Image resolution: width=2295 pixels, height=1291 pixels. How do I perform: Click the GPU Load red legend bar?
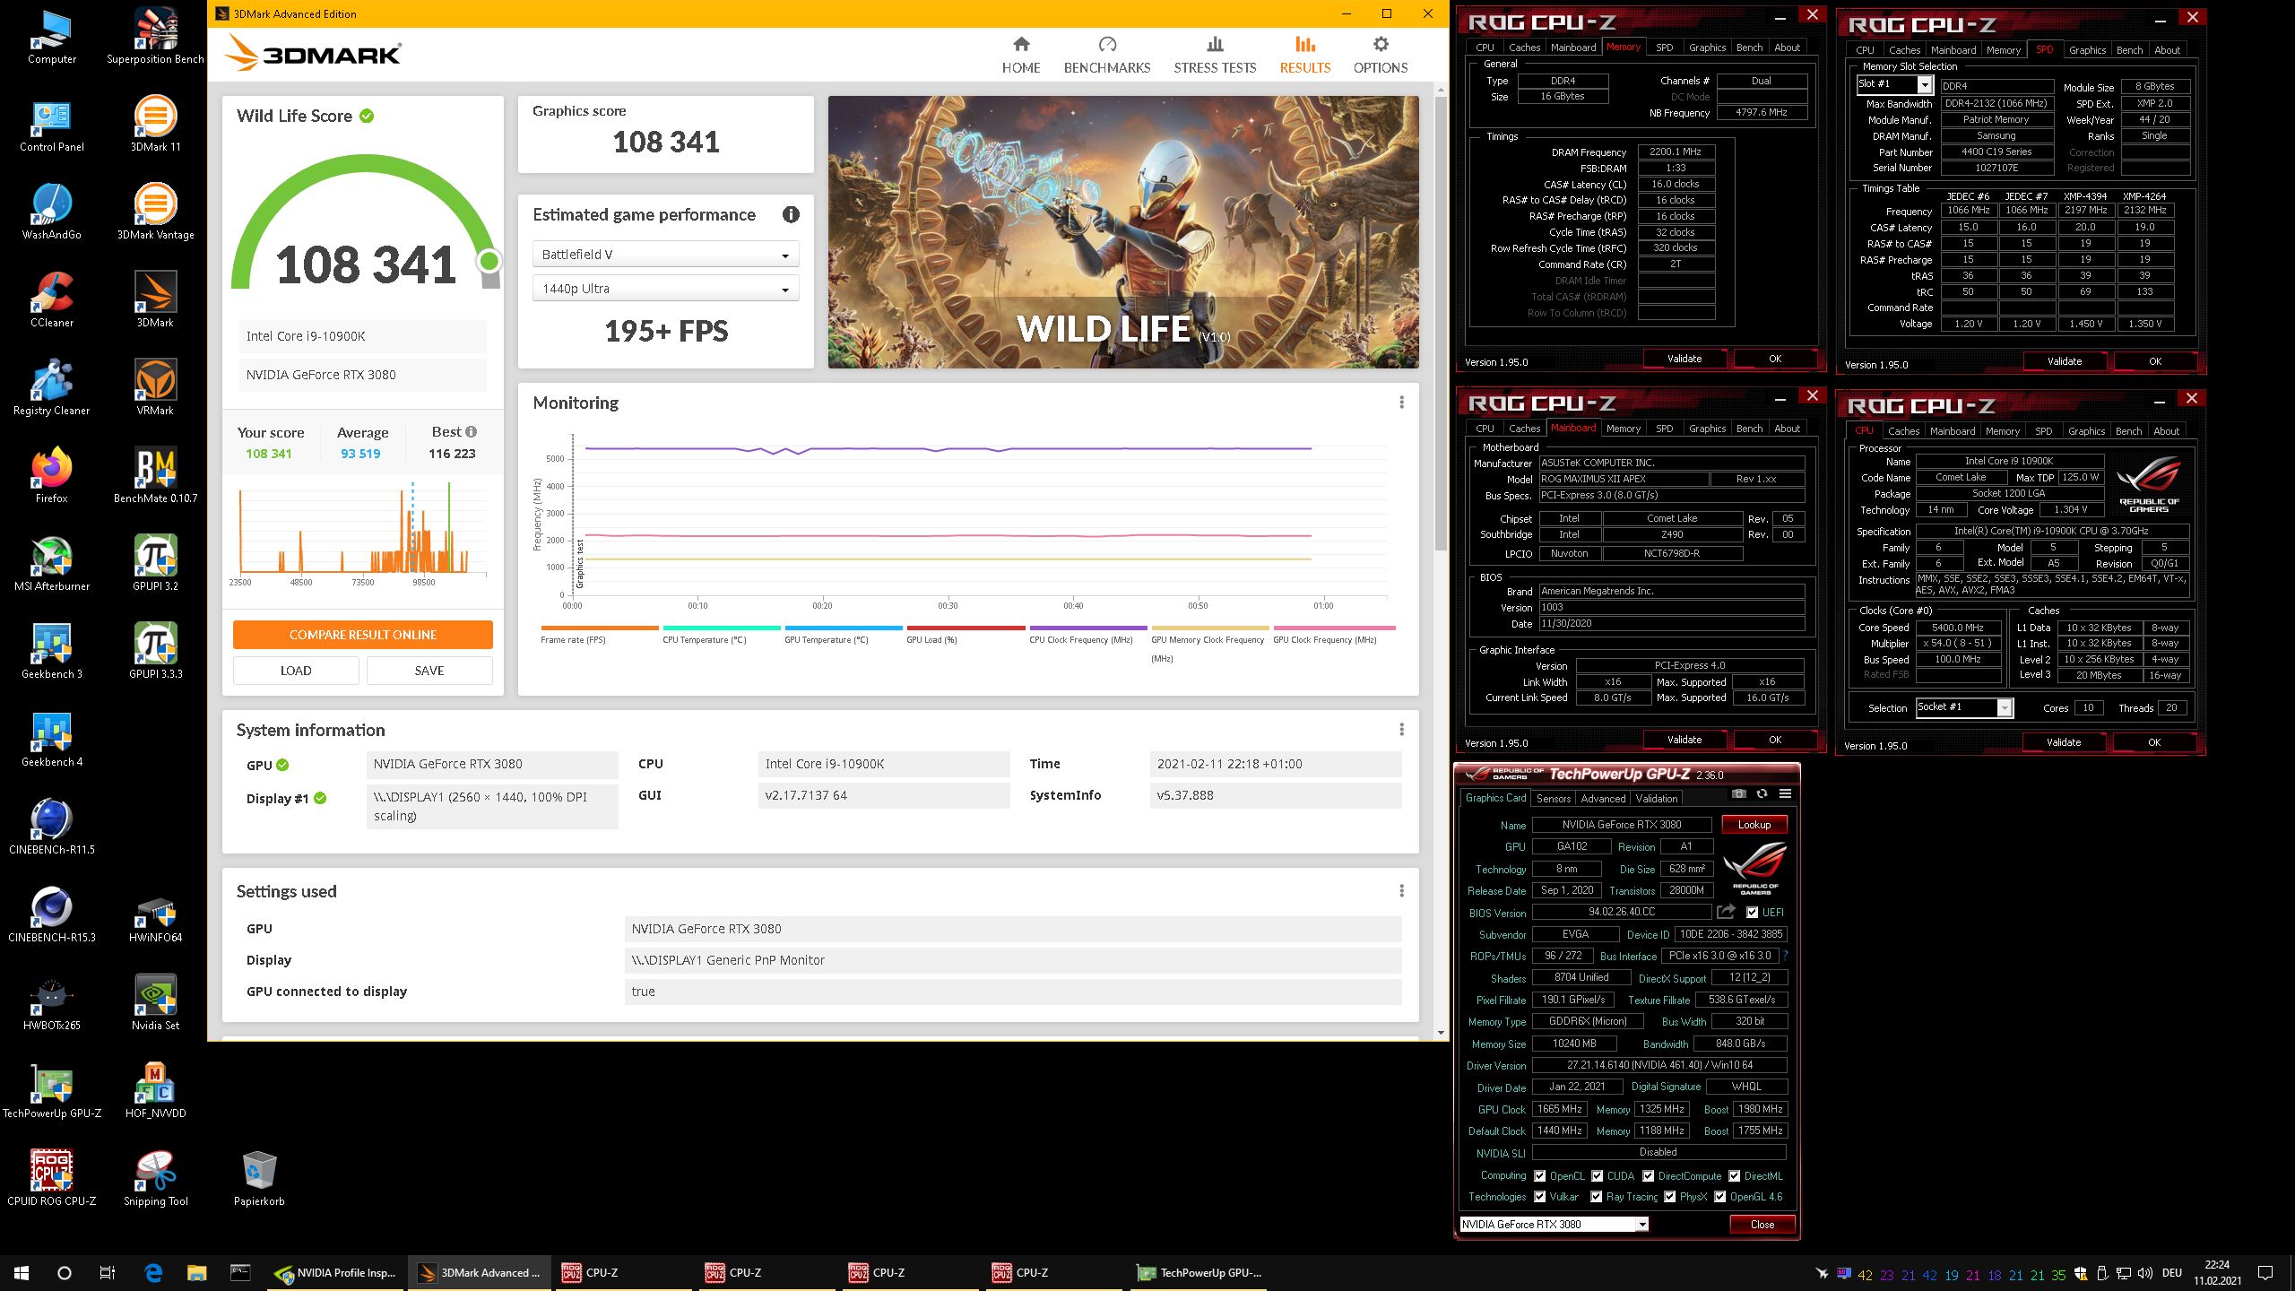point(966,628)
